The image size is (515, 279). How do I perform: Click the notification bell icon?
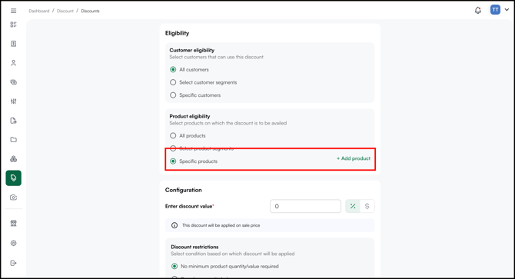[478, 11]
